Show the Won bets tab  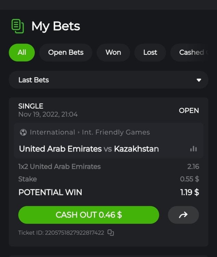click(113, 53)
